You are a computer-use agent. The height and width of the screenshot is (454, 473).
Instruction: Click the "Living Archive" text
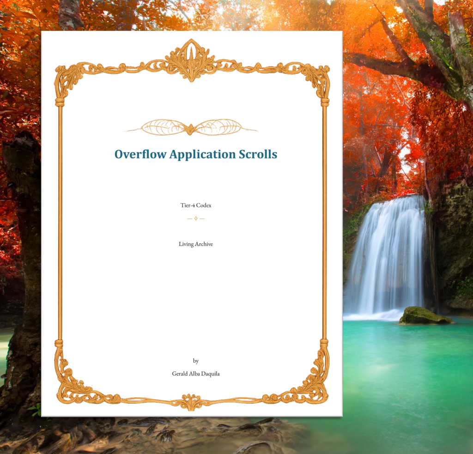pyautogui.click(x=195, y=244)
